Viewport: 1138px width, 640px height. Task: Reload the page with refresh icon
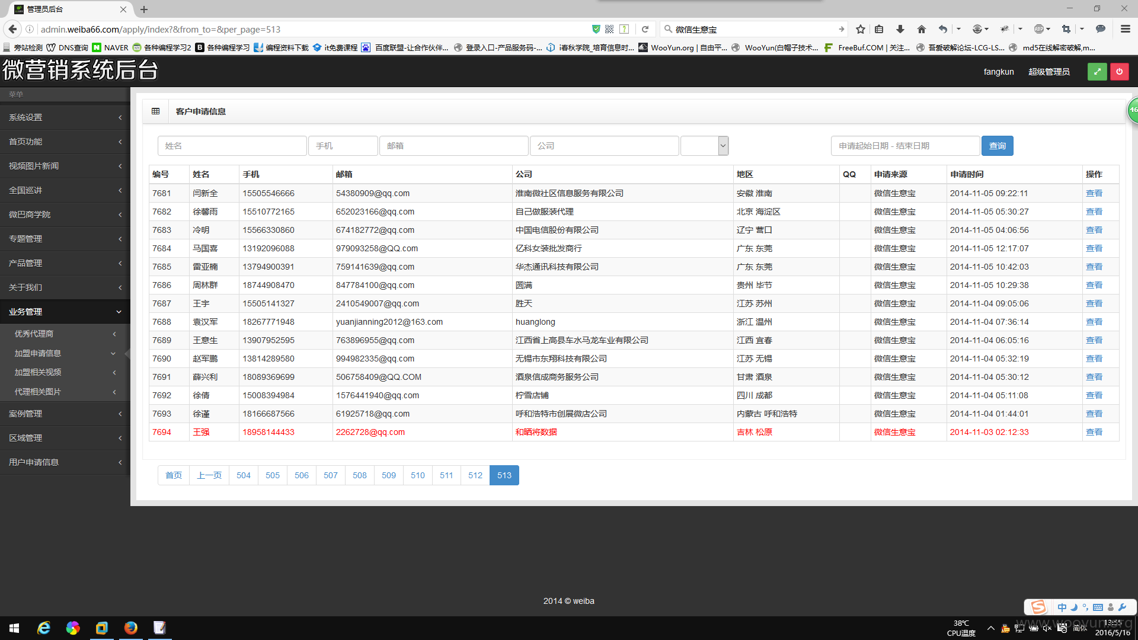pyautogui.click(x=645, y=29)
